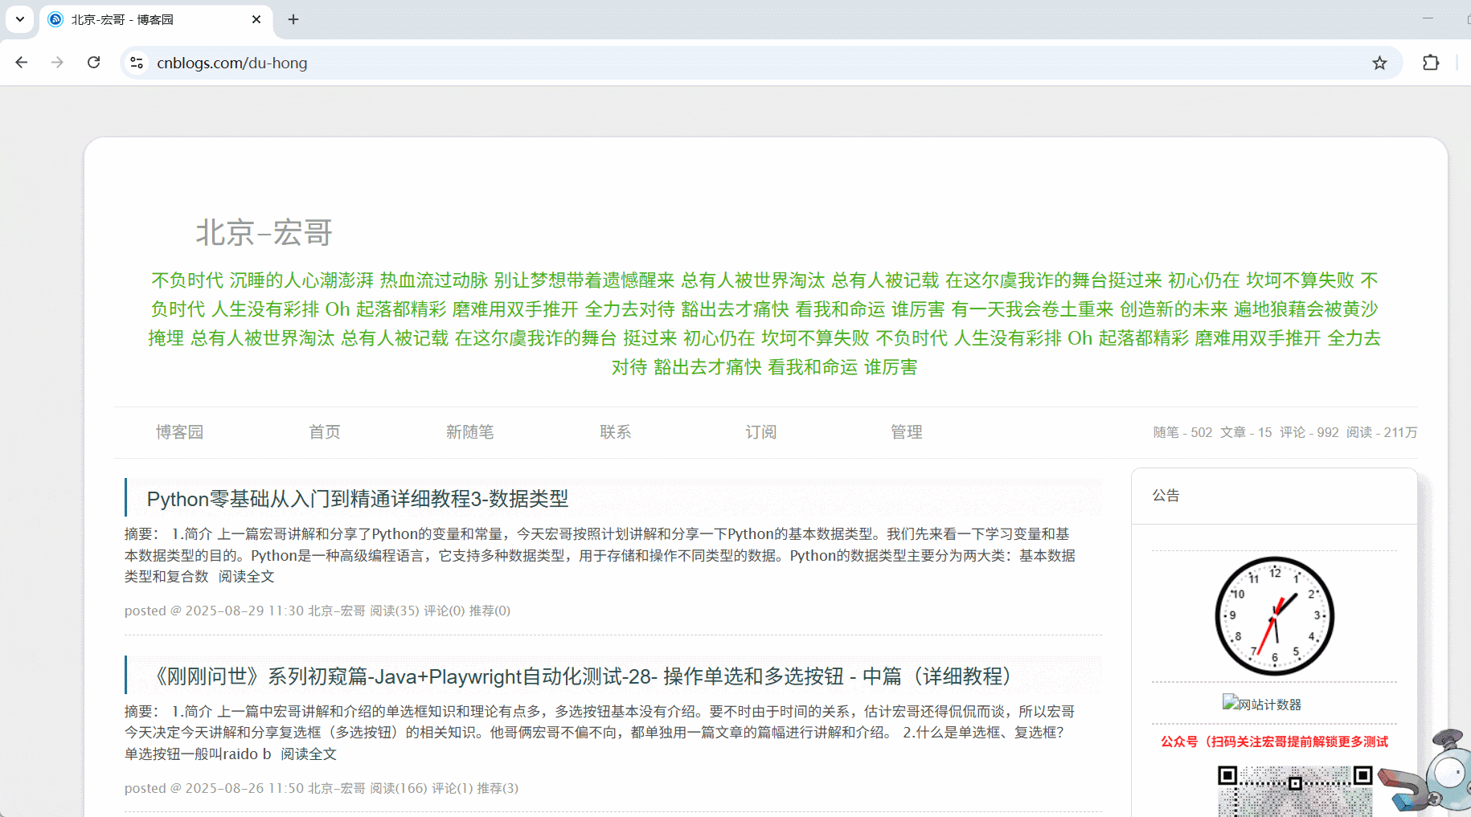Click the 阅读 - 211万 stats text
This screenshot has height=817, width=1471.
[1382, 432]
